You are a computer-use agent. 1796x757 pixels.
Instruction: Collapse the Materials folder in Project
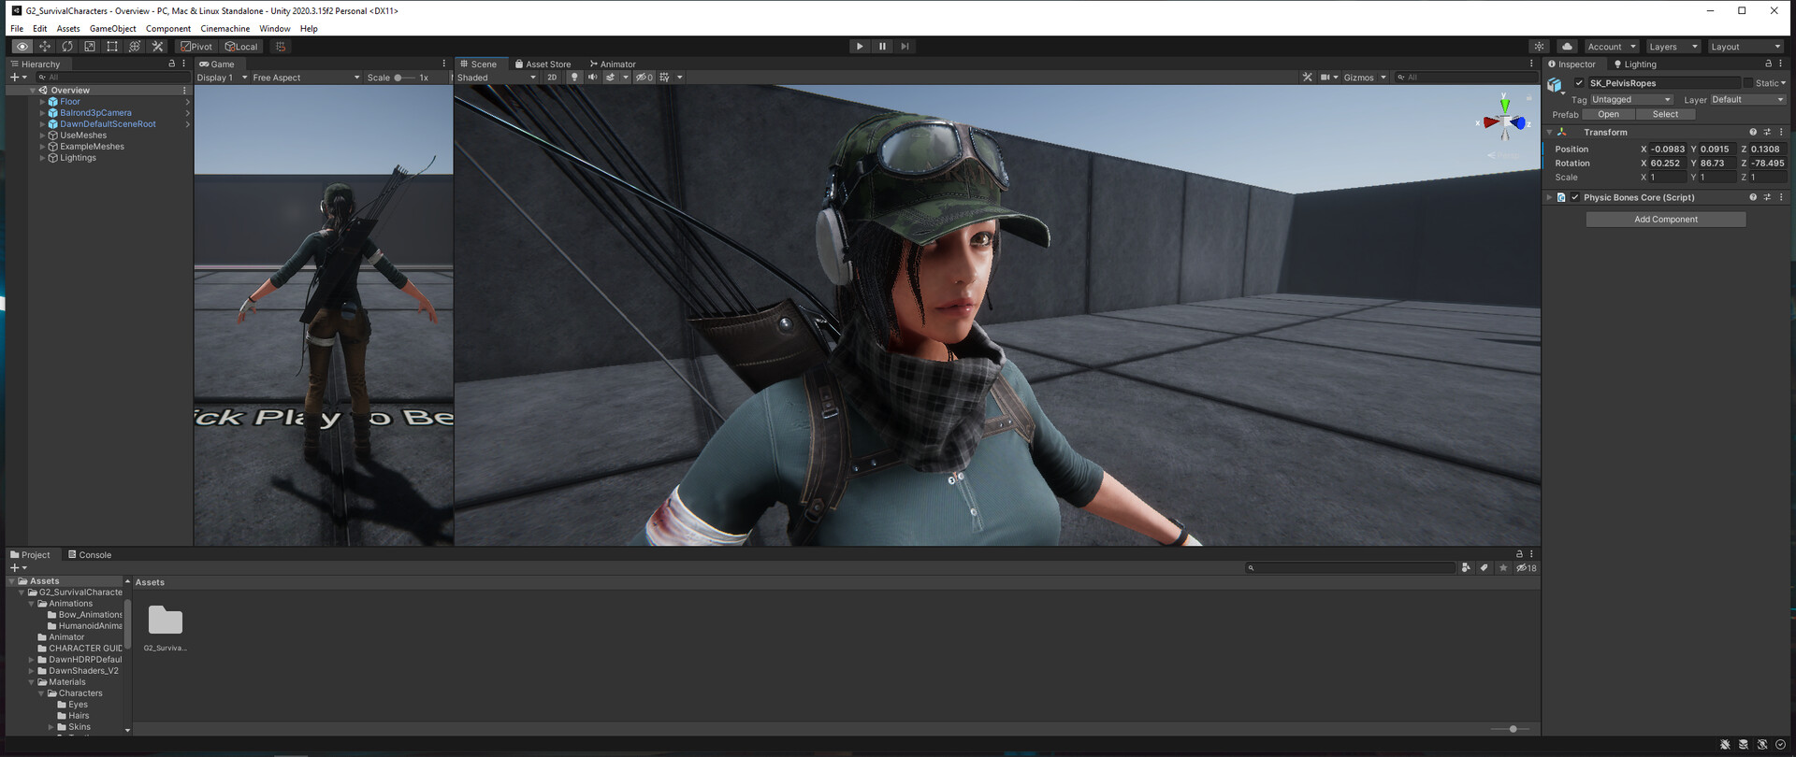[31, 682]
